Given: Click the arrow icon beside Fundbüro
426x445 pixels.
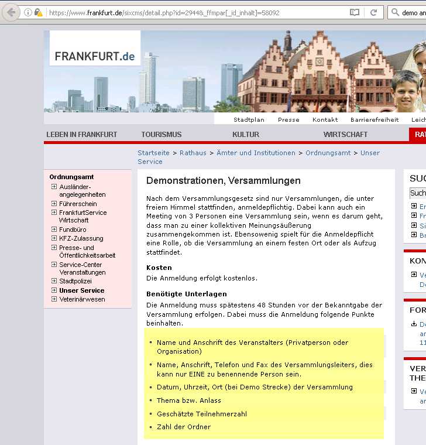Looking at the screenshot, I should pyautogui.click(x=54, y=230).
